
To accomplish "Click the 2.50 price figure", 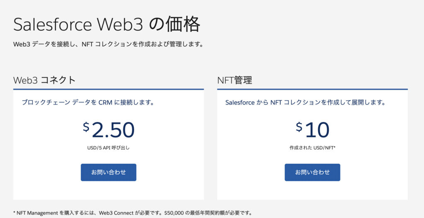I will point(113,130).
